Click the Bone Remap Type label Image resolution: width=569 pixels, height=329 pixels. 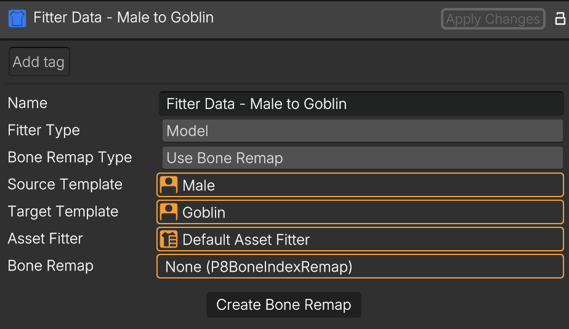pos(70,158)
